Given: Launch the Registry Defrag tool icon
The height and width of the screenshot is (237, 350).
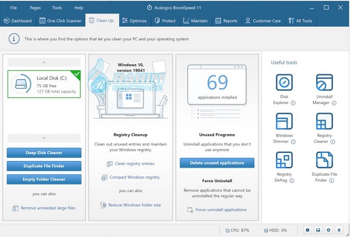Looking at the screenshot, I should [x=284, y=160].
